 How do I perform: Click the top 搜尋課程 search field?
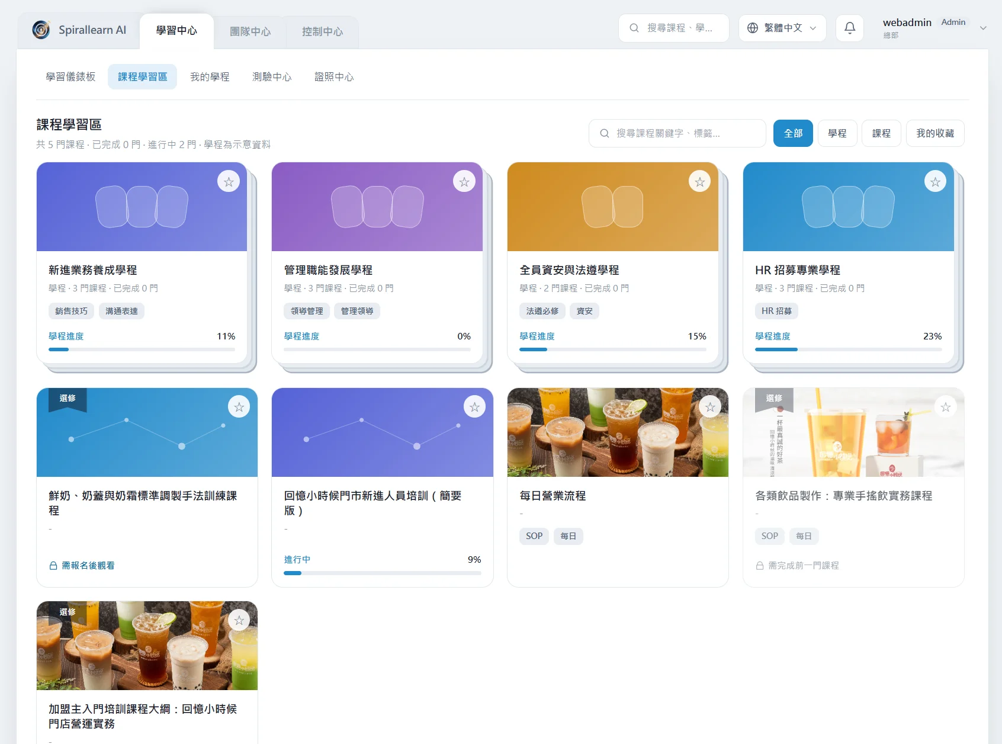click(674, 28)
